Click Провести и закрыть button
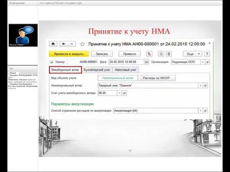This screenshot has height=172, width=230. [x=69, y=54]
